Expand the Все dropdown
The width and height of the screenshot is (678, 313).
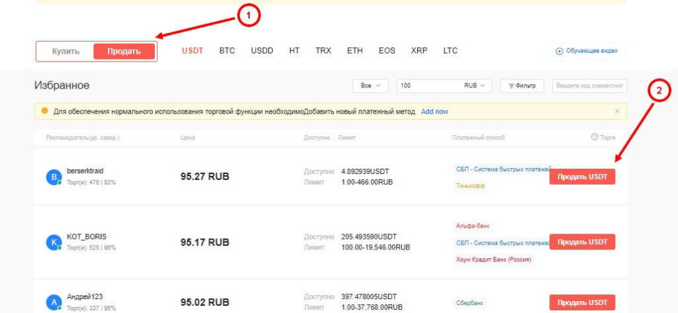click(371, 86)
